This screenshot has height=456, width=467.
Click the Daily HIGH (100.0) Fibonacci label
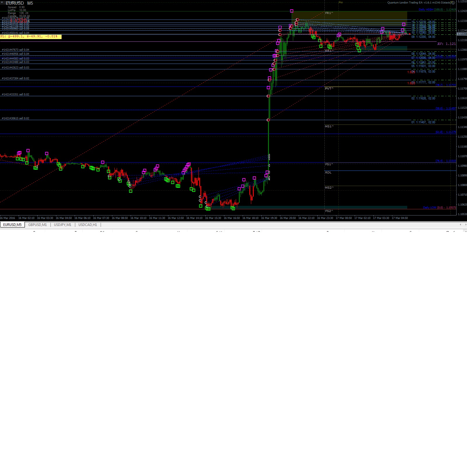(x=437, y=10)
